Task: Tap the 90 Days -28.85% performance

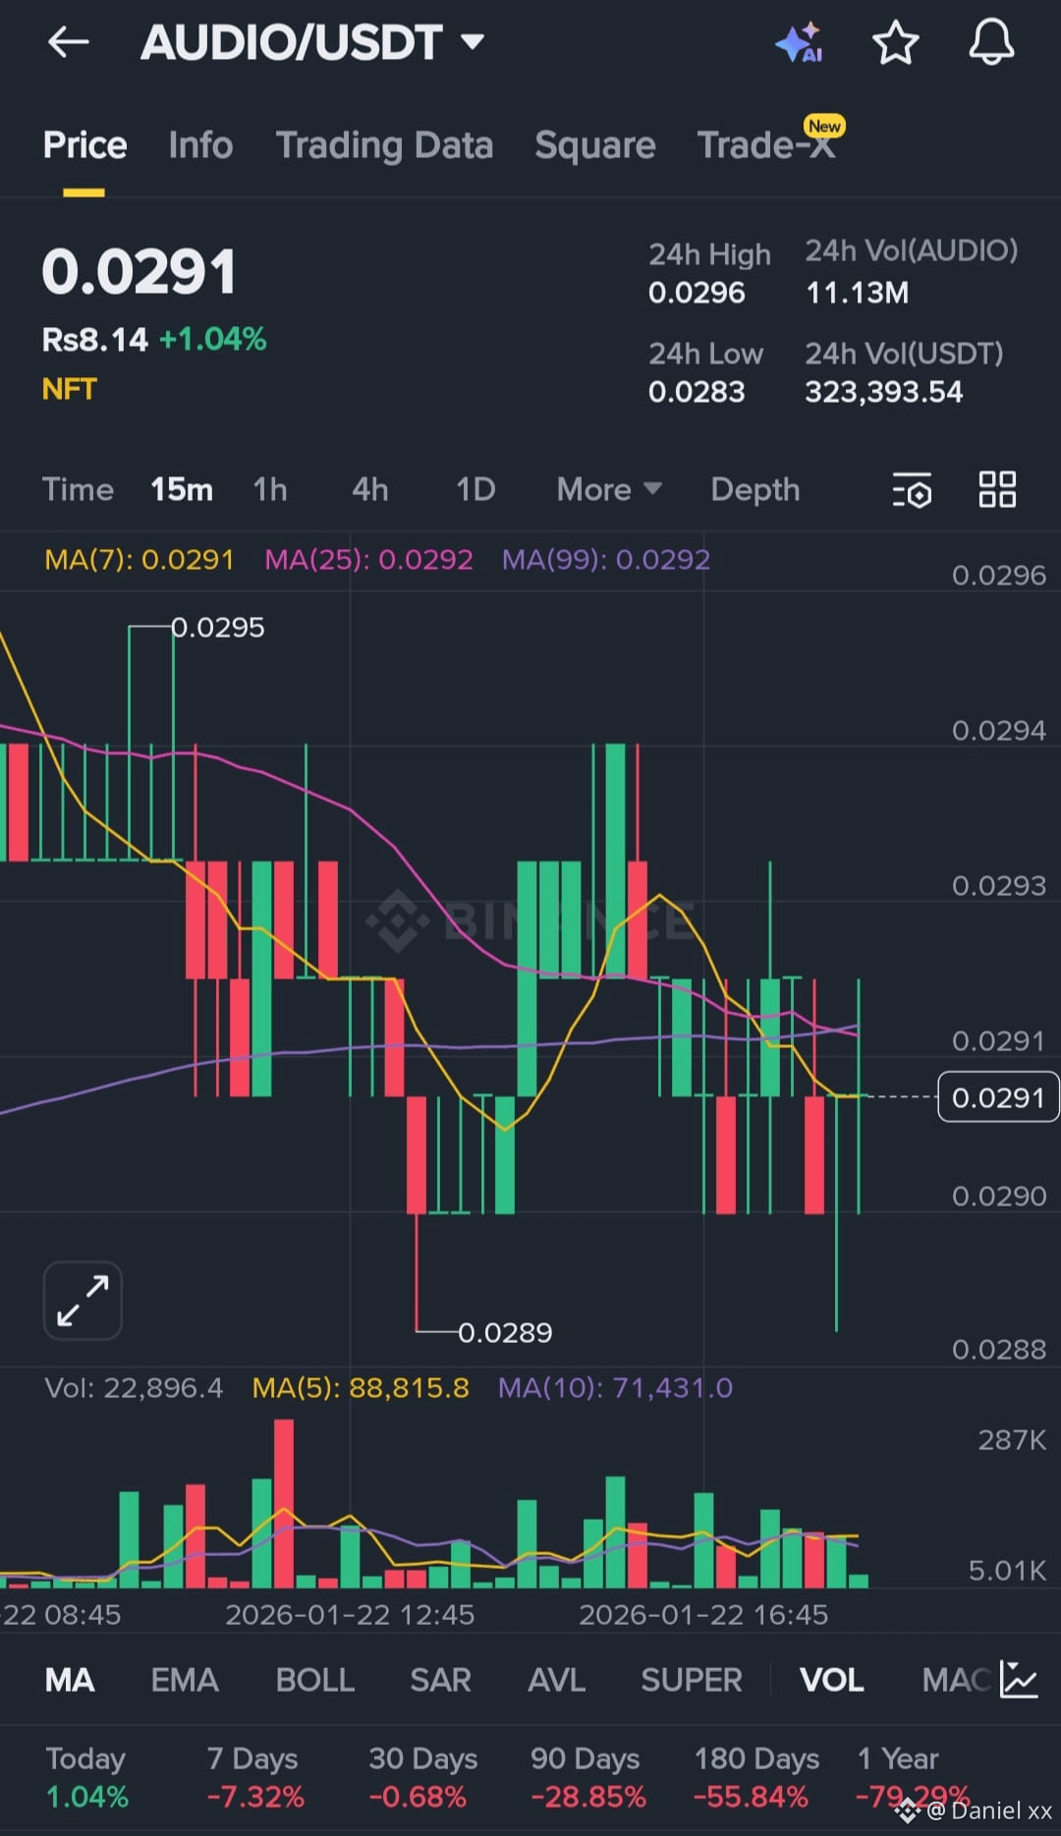Action: click(x=588, y=1778)
